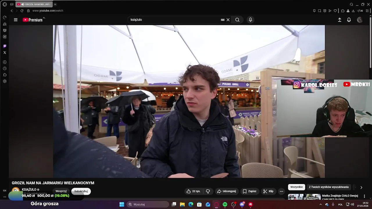Open Settings gear in the Opera sidebar
Viewport: 372px width, 209px height.
(5, 81)
